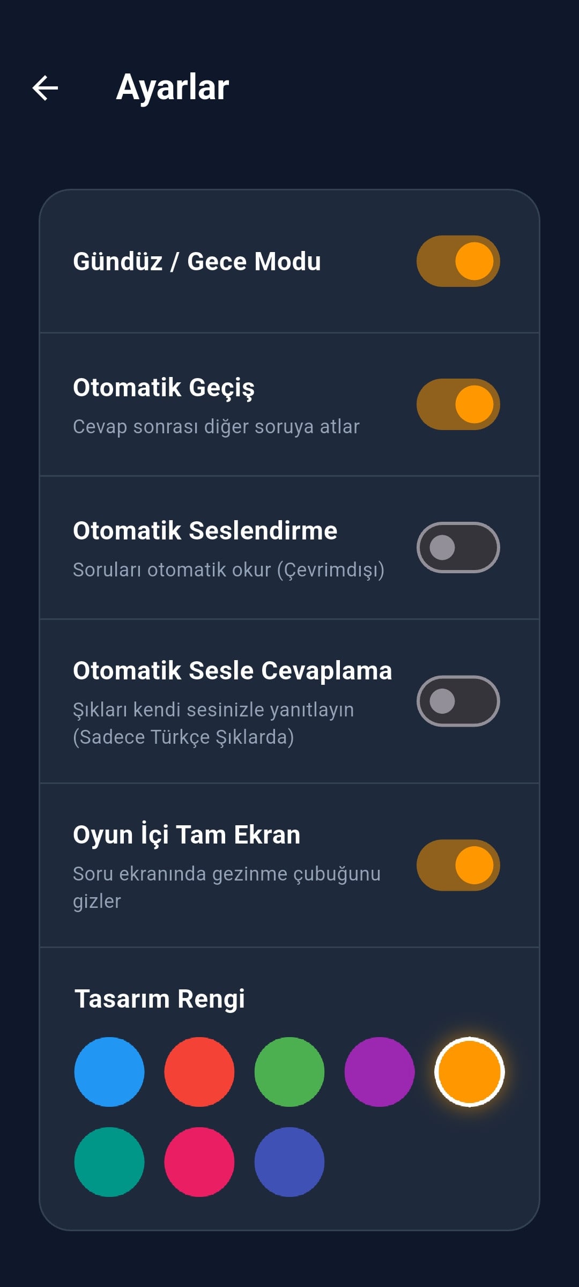Viewport: 579px width, 1287px height.
Task: Choose the red color swatch
Action: [199, 1072]
